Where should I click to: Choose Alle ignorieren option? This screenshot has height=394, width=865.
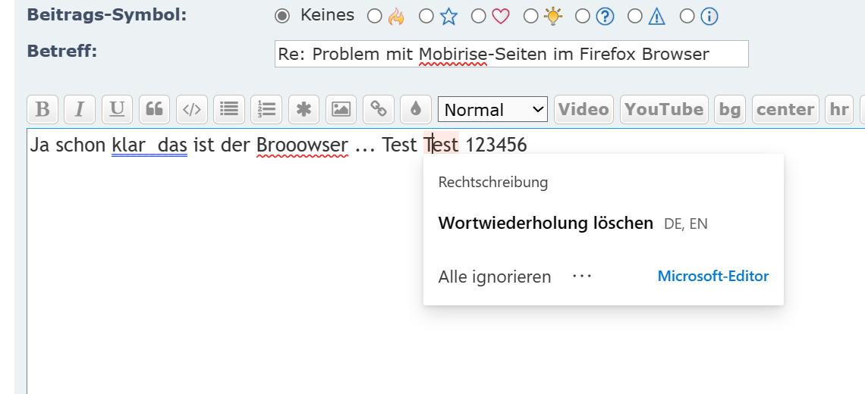tap(494, 277)
